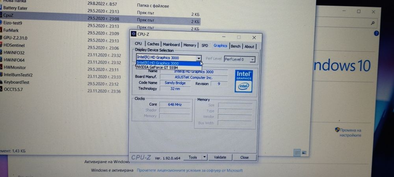Click the HWMonitor file icon
The height and width of the screenshot is (177, 394).
tap(1, 67)
